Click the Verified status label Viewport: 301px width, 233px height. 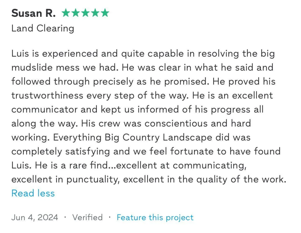coord(88,217)
